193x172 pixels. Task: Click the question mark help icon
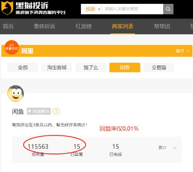[56, 111]
